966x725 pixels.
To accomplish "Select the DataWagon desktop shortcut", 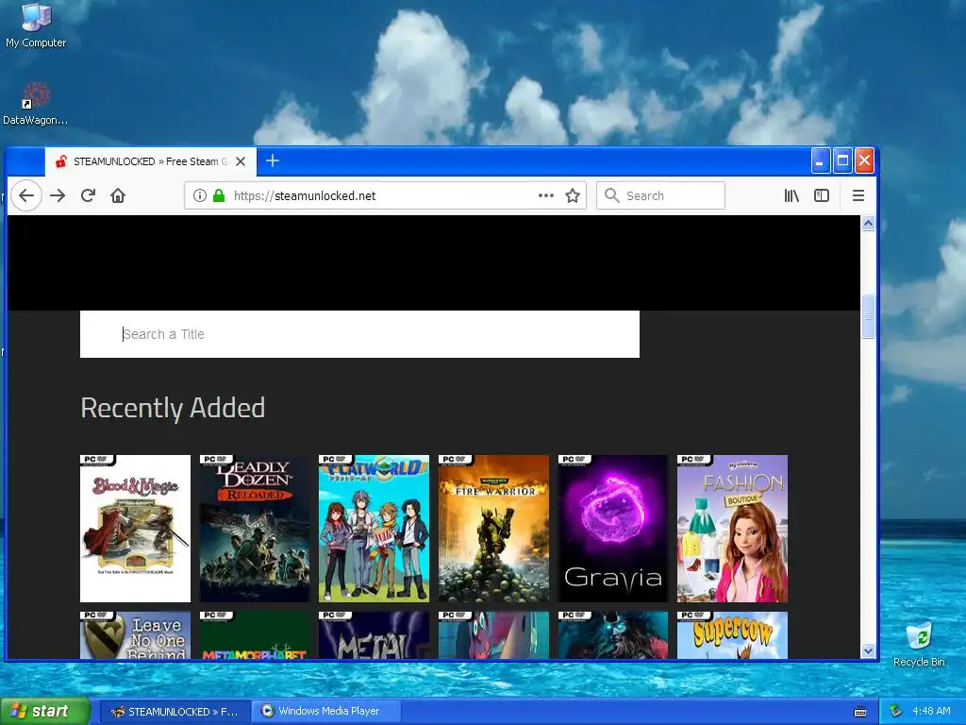I will pyautogui.click(x=35, y=104).
